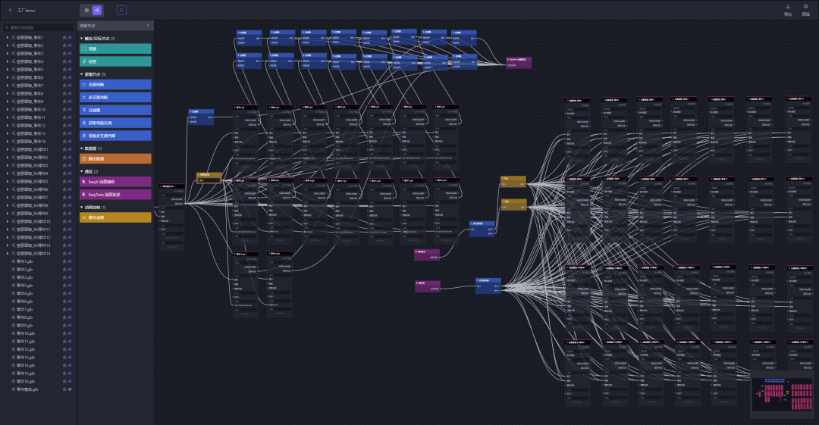
Task: Toggle visibility eye for 零件16.glb
Action: pyautogui.click(x=70, y=382)
